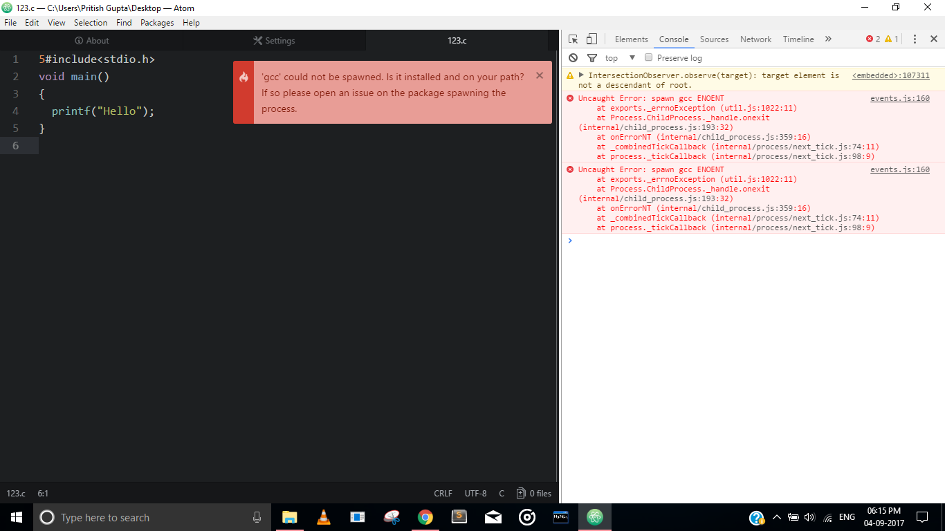Open Google Chrome from the taskbar
Viewport: 945px width, 531px height.
[x=425, y=517]
